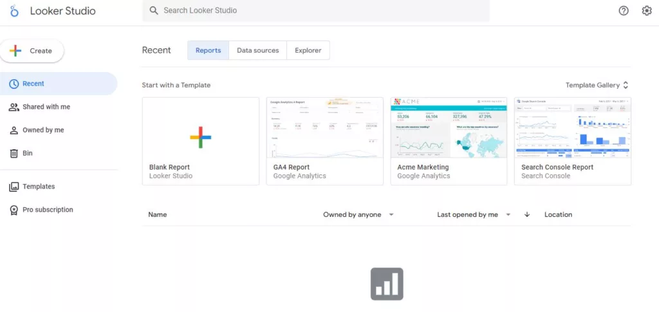Screen dimensions: 659x312
Task: Open the Search Console Report template
Action: (x=573, y=141)
